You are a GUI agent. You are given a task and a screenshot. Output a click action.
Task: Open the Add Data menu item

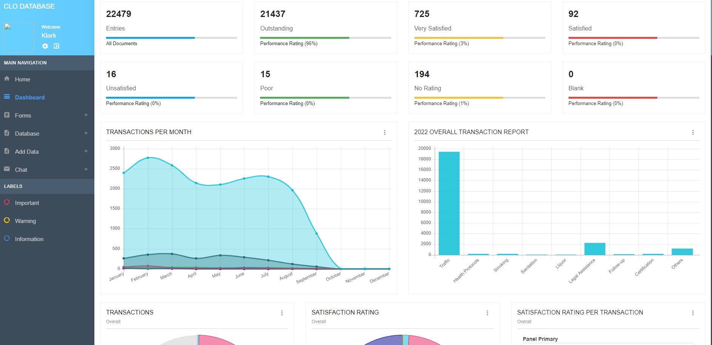click(x=47, y=152)
